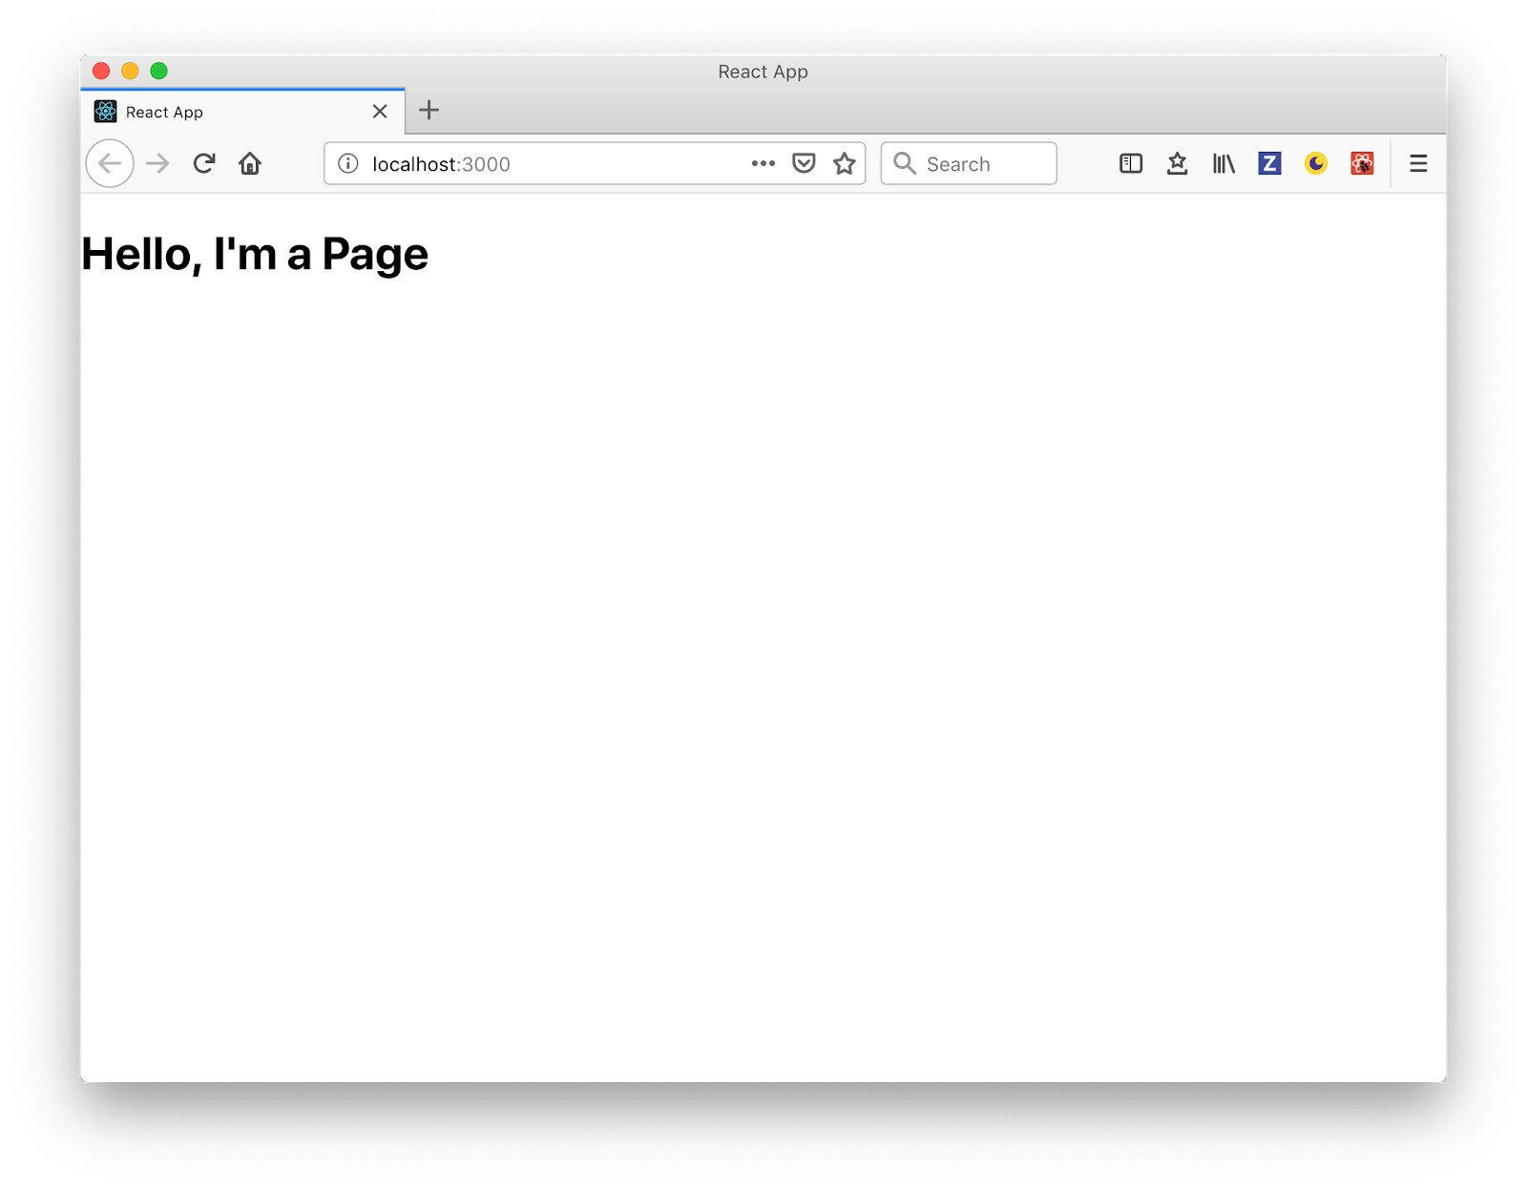1527x1189 pixels.
Task: Toggle the sidebar panel icon
Action: [1131, 164]
